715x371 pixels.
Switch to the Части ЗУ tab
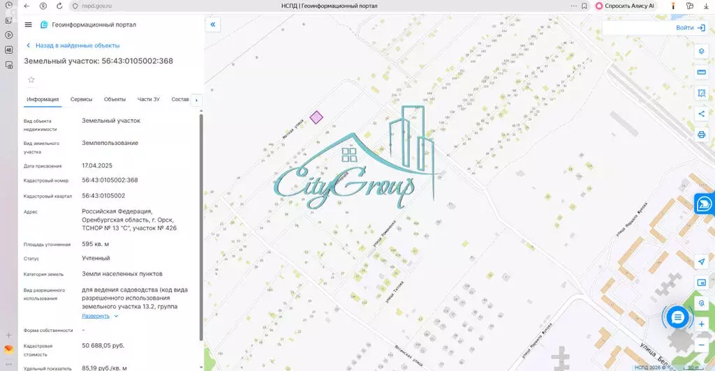tap(148, 99)
